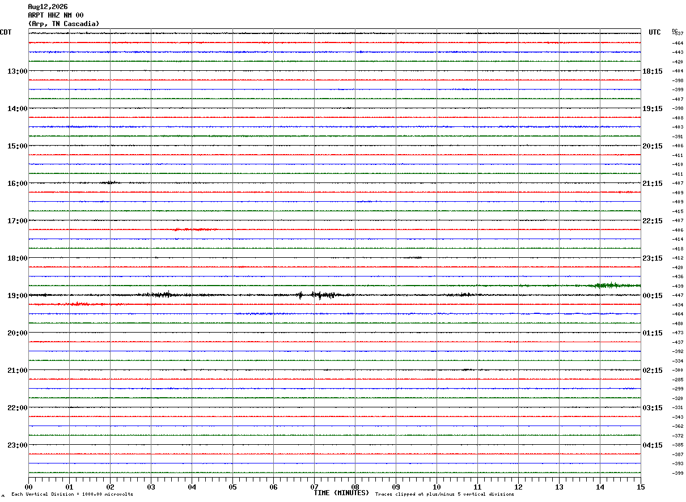Click the small event on 16:00 trace near minute 02
This screenshot has width=686, height=502.
point(111,182)
